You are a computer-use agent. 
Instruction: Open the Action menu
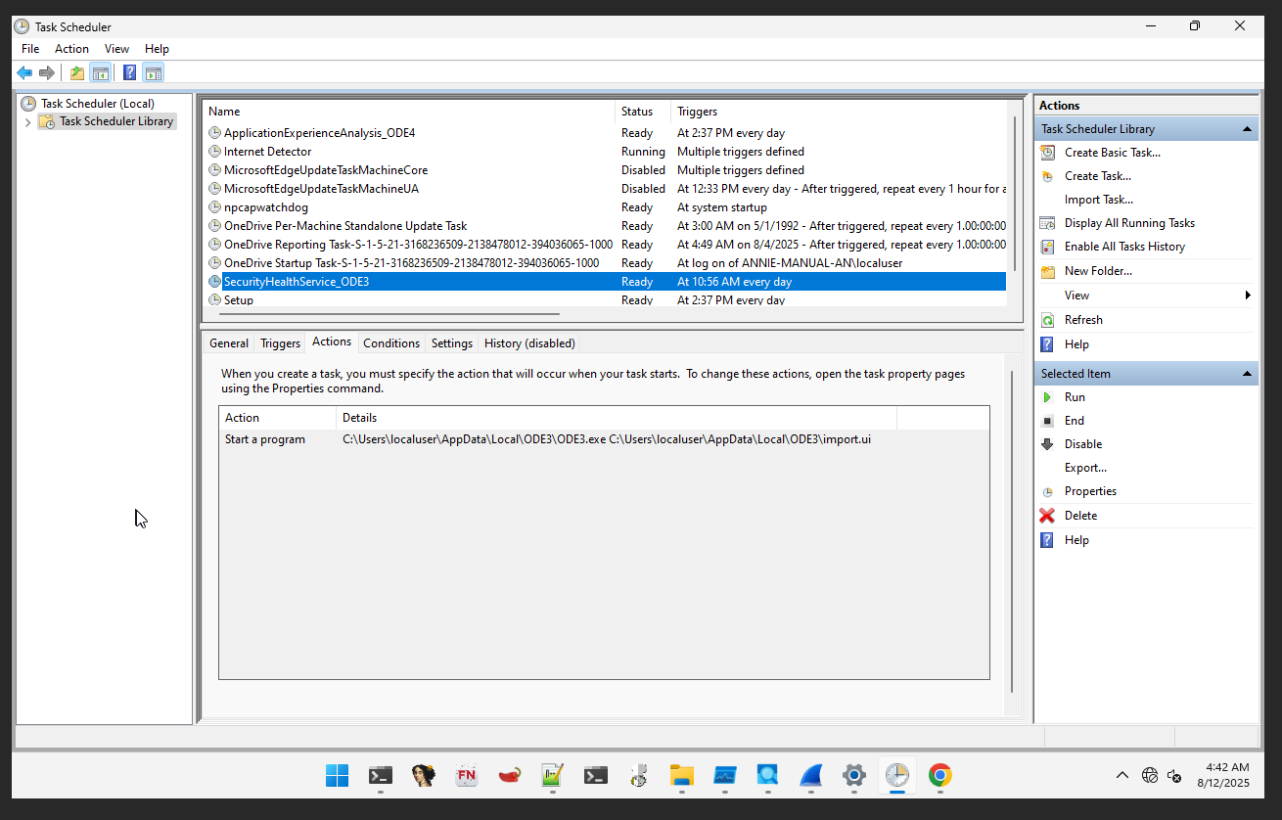[x=71, y=49]
